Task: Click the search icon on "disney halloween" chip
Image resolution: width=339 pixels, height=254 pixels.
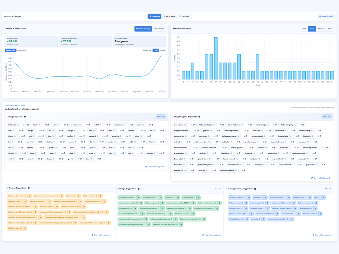Action: [243, 219]
